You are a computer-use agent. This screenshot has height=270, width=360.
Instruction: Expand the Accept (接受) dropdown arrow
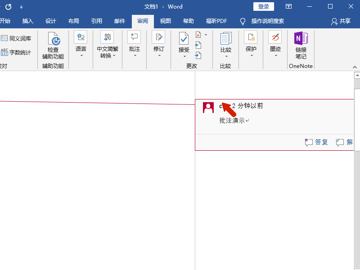tap(184, 57)
